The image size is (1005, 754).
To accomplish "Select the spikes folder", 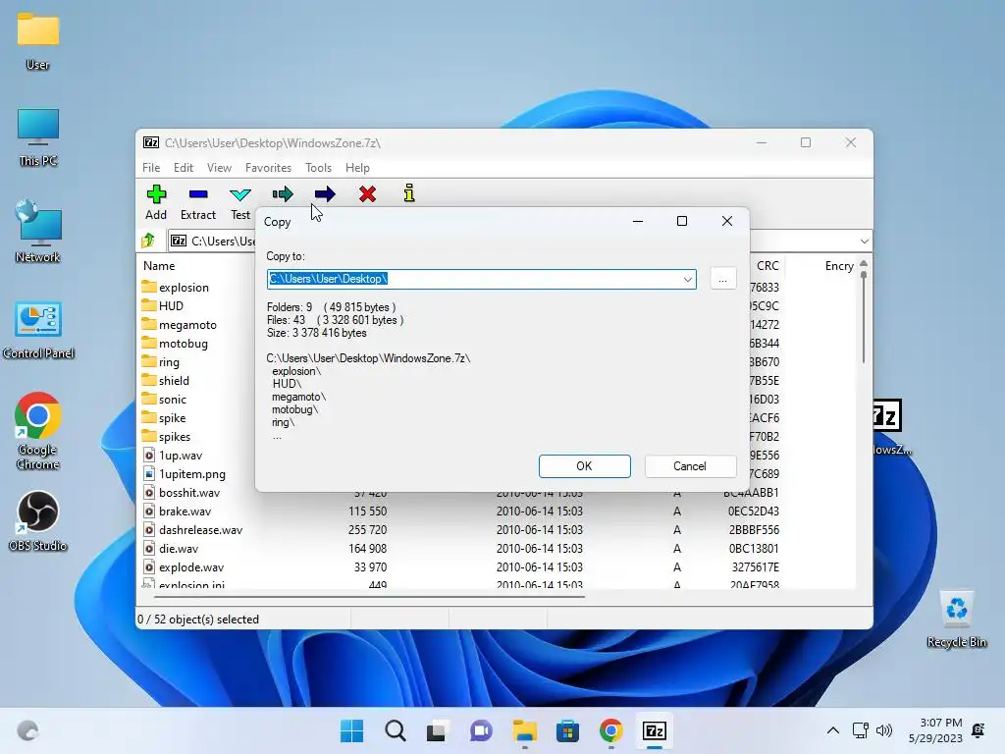I will pos(166,436).
